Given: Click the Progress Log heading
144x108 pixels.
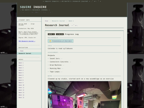Looking at the screenshot, I should (x=72, y=34).
